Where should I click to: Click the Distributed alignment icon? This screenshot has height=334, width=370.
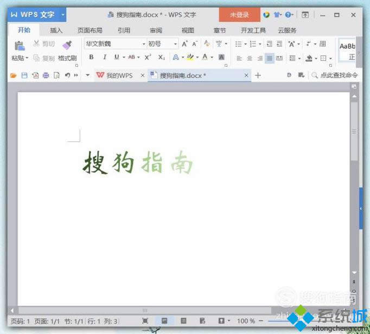click(279, 58)
